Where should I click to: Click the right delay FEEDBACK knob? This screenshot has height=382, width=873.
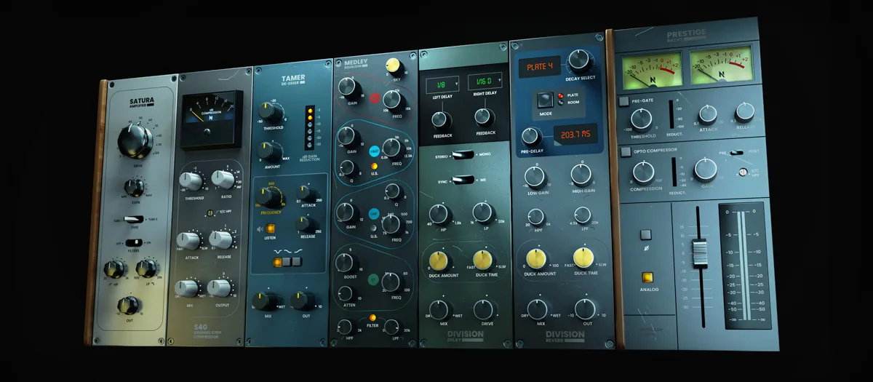click(485, 117)
